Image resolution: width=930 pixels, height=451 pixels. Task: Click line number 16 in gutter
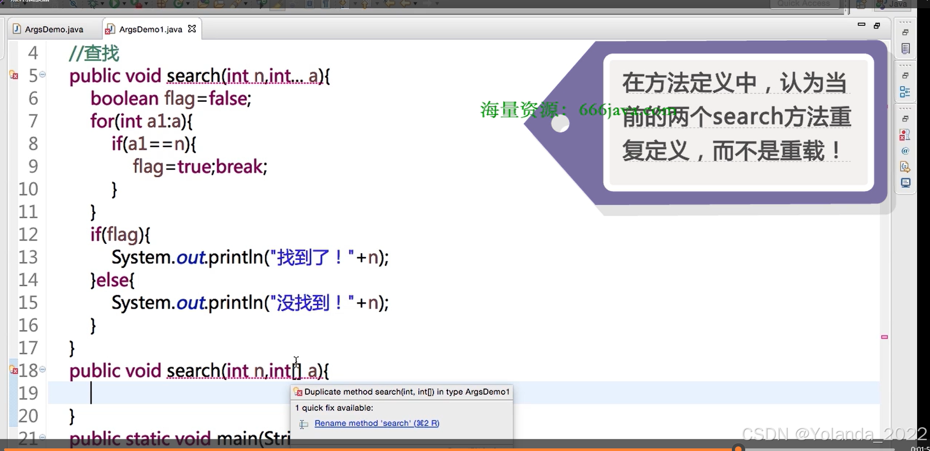coord(28,325)
